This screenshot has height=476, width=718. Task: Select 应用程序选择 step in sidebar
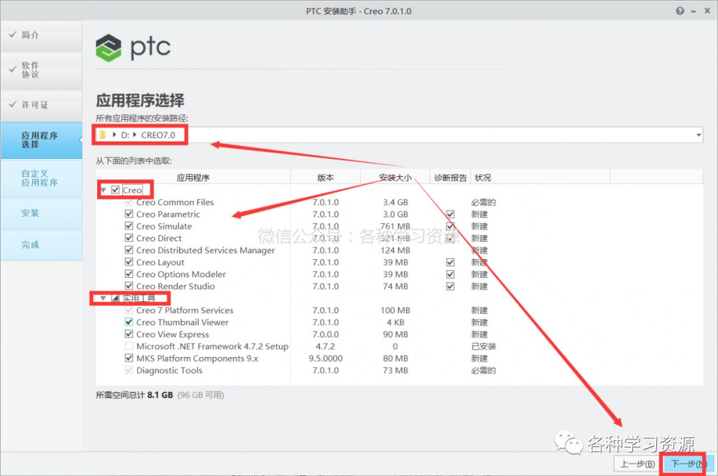tap(42, 140)
